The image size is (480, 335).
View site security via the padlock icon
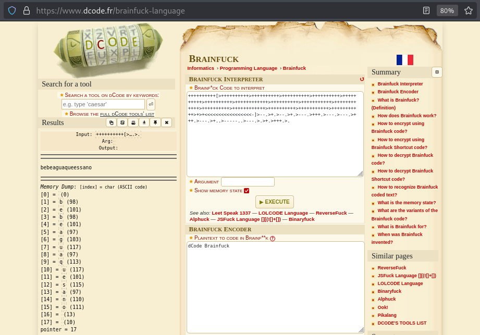(27, 11)
